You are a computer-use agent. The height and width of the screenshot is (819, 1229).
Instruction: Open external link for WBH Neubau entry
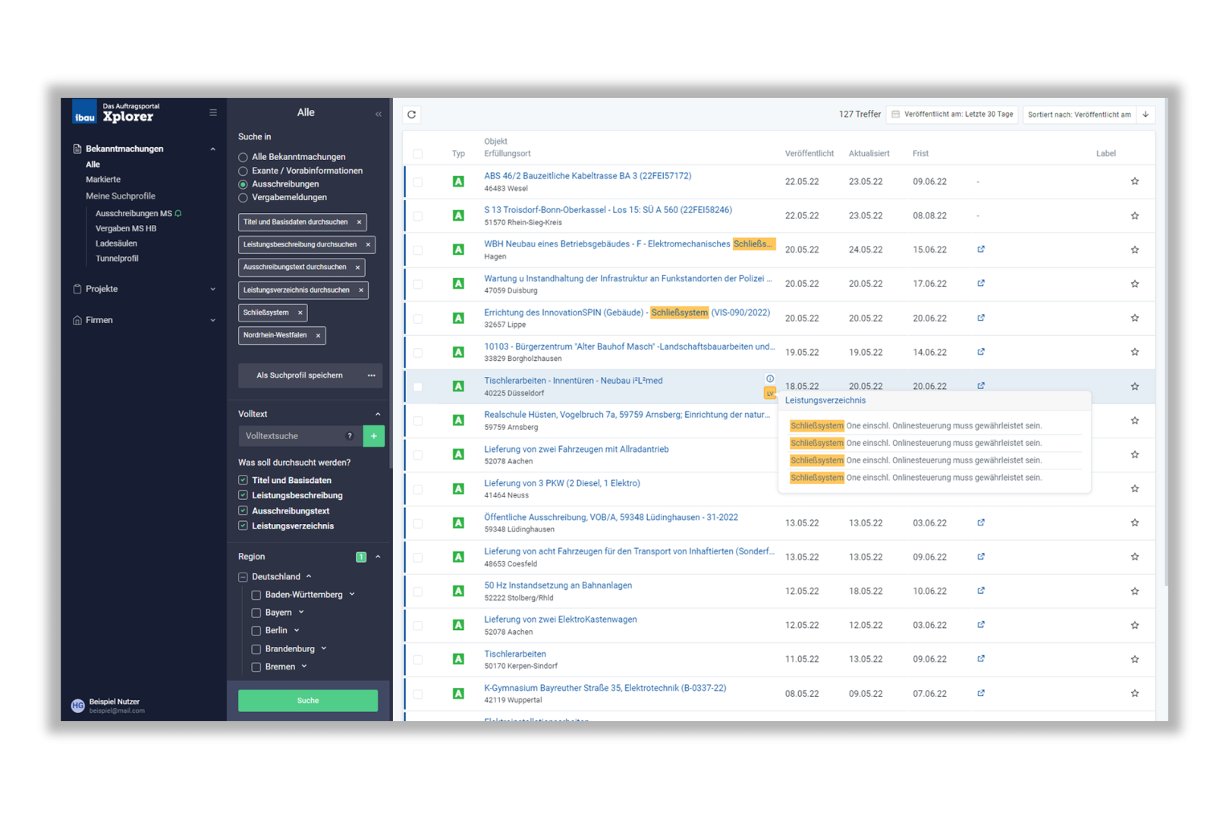[x=981, y=249]
